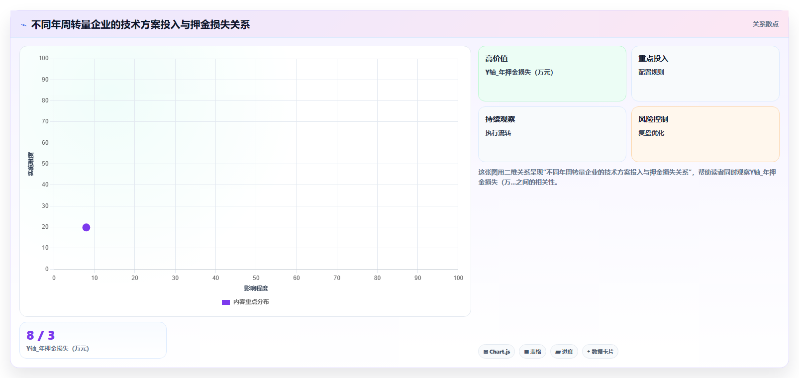Click the description paragraph starting 这张图用二维关系

(x=627, y=177)
